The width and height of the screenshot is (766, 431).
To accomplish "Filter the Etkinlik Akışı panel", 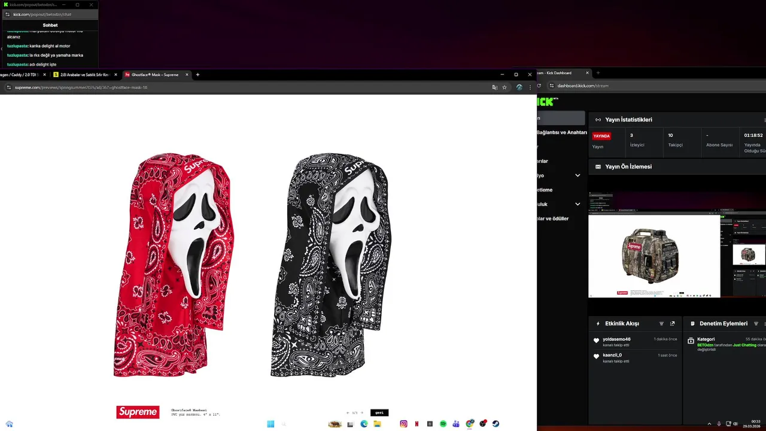I will point(661,324).
